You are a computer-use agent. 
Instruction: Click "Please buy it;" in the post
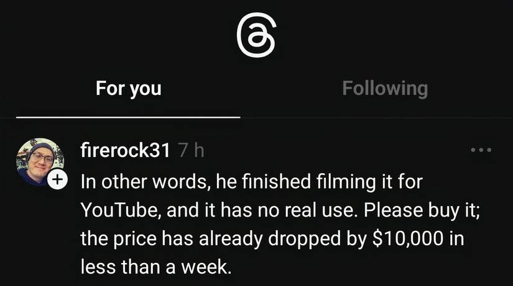(x=422, y=210)
